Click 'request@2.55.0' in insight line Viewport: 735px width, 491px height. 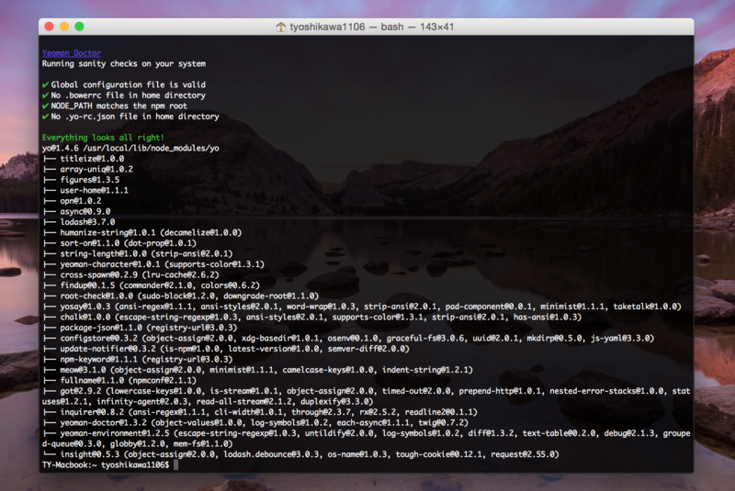[523, 454]
